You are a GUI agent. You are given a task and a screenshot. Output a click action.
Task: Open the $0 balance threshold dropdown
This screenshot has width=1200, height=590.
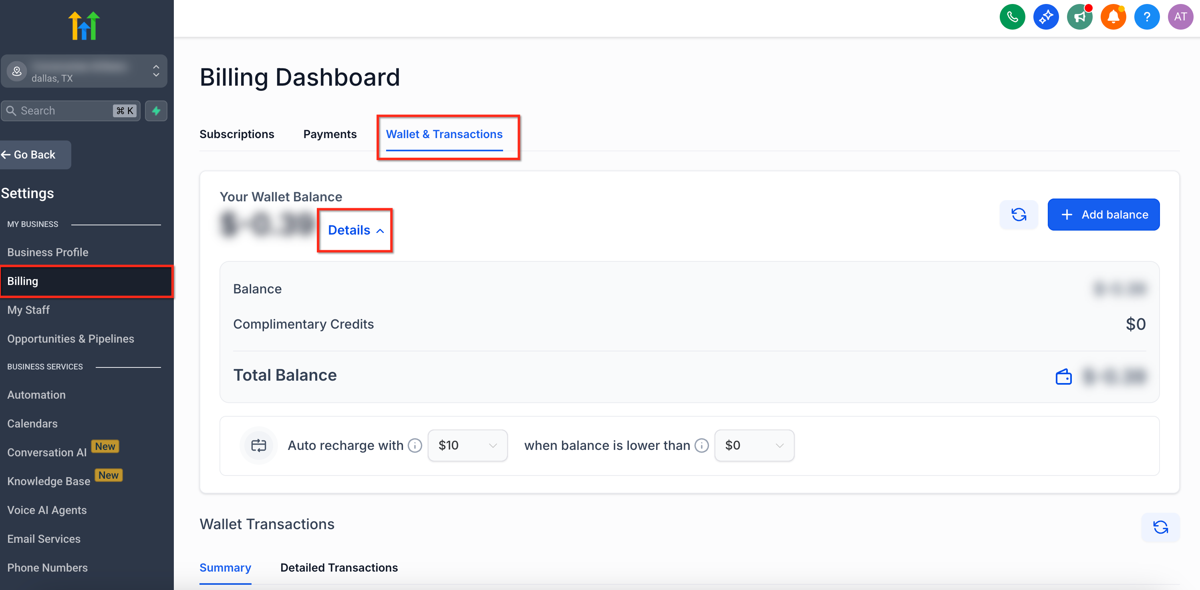(x=754, y=446)
